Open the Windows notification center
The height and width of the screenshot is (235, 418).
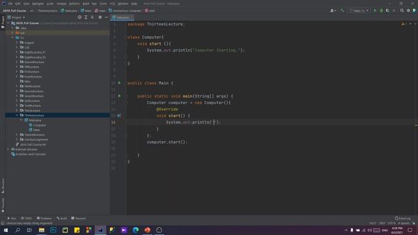coord(410,230)
